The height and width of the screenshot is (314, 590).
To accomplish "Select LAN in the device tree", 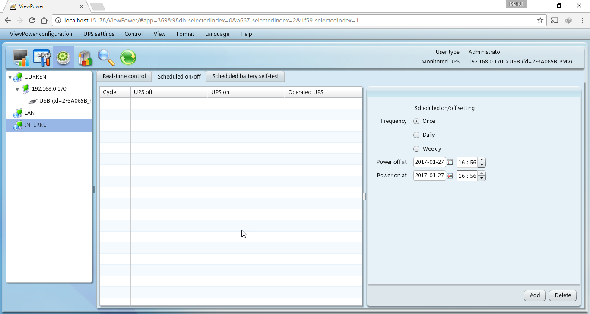I will [x=29, y=113].
